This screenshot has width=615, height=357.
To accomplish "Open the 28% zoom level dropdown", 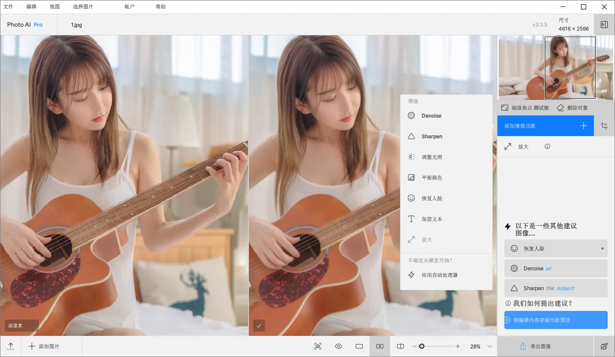I will click(489, 346).
